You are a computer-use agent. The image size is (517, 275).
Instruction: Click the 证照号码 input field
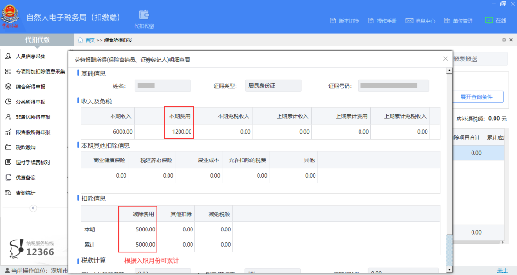393,85
